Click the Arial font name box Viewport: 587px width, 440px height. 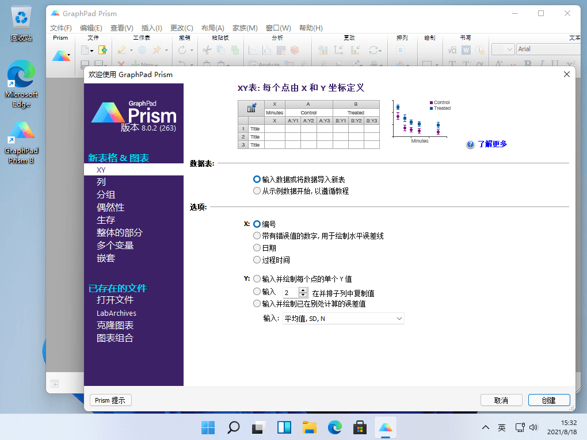548,49
